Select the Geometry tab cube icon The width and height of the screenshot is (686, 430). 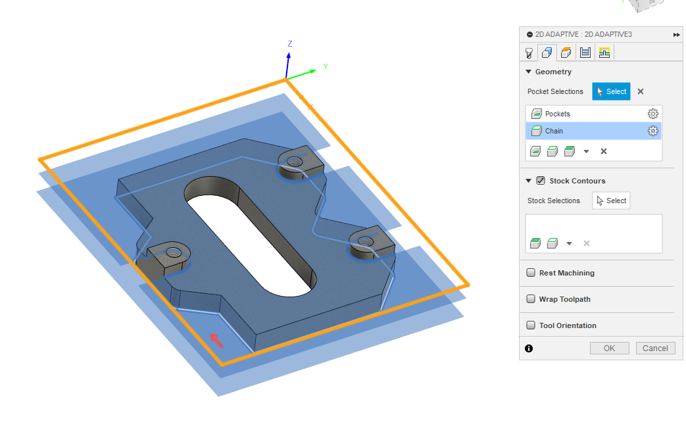point(547,52)
